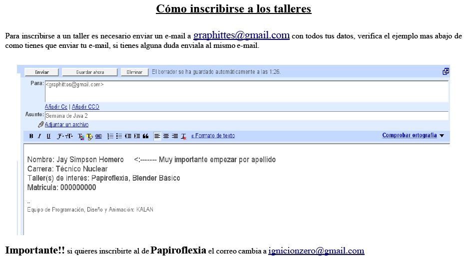Decrease the indent of the text
This screenshot has width=467, height=258.
(128, 136)
